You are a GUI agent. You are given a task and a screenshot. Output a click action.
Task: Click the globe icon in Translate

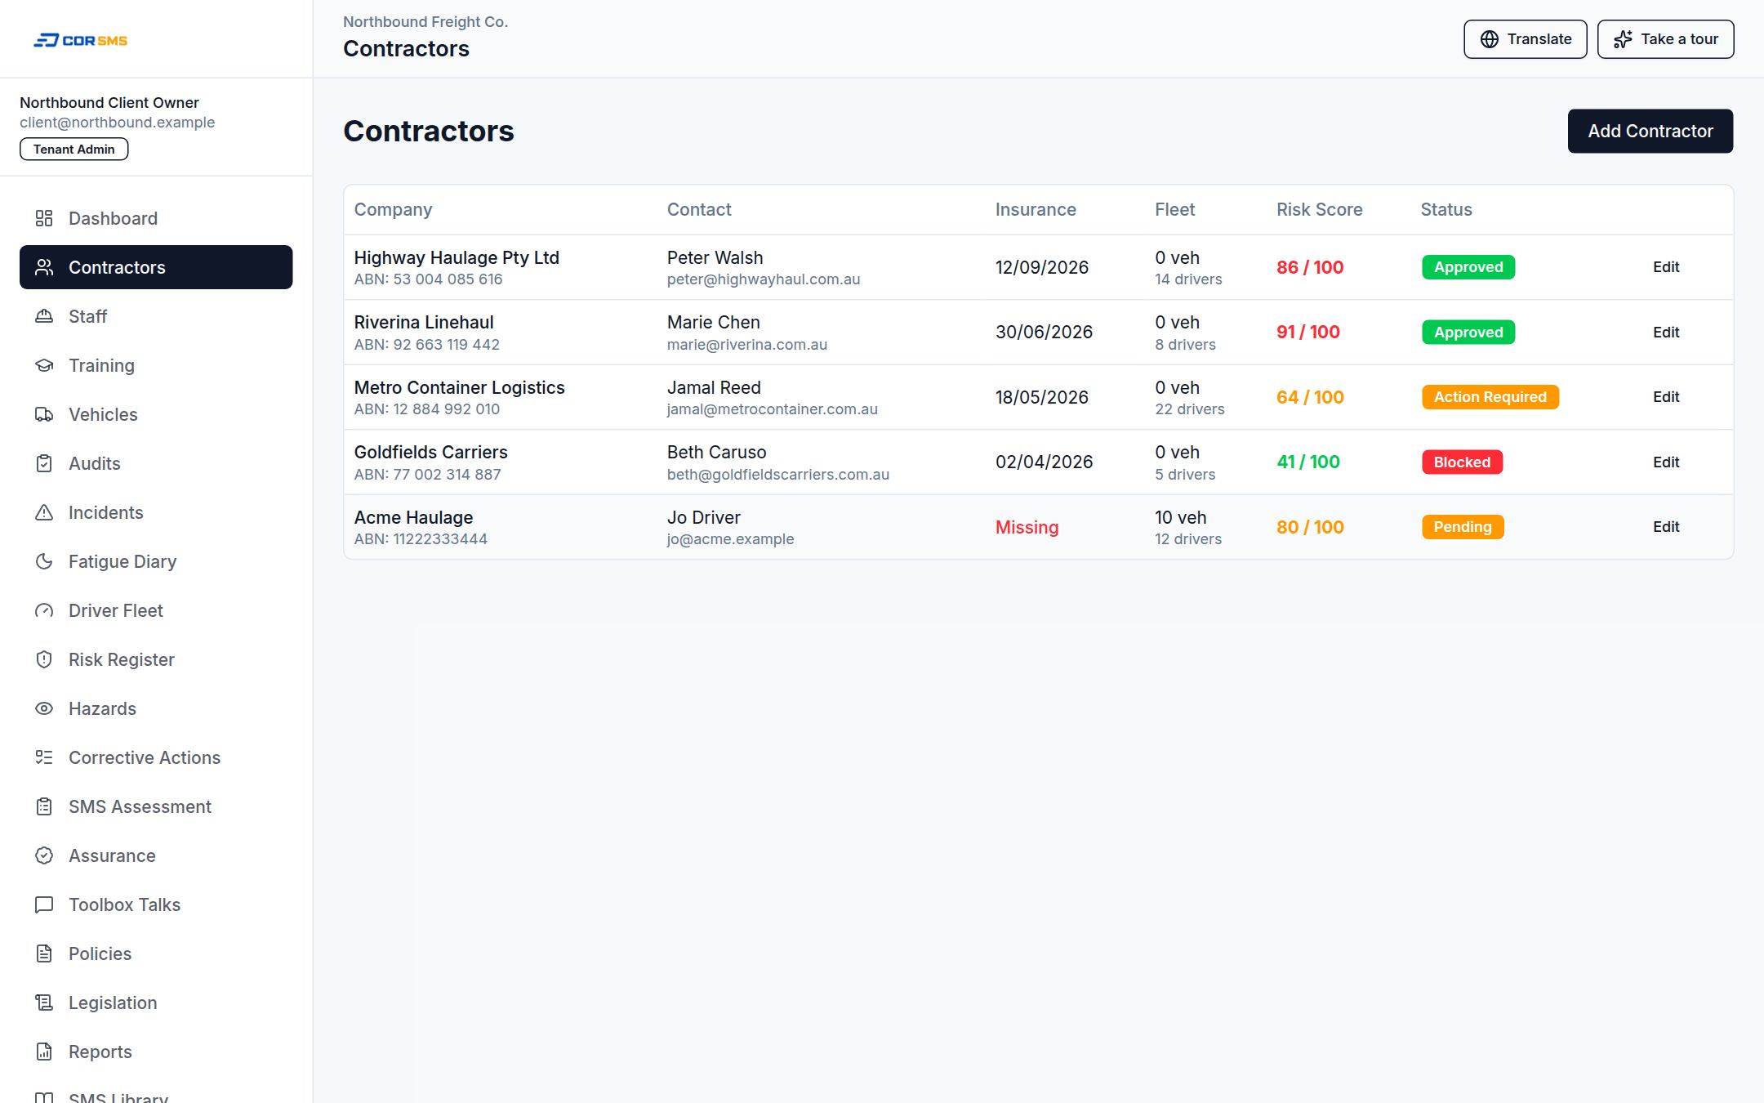coord(1490,39)
